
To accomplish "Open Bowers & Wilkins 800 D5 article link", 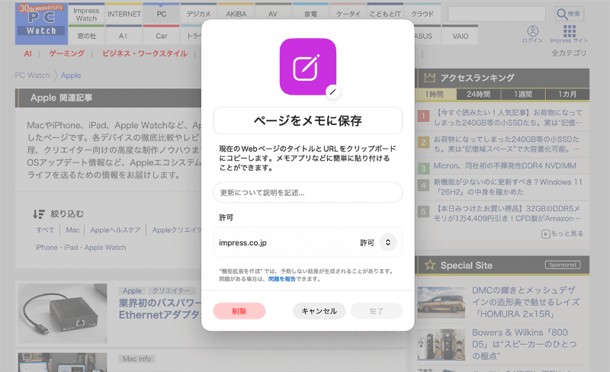I will [525, 344].
